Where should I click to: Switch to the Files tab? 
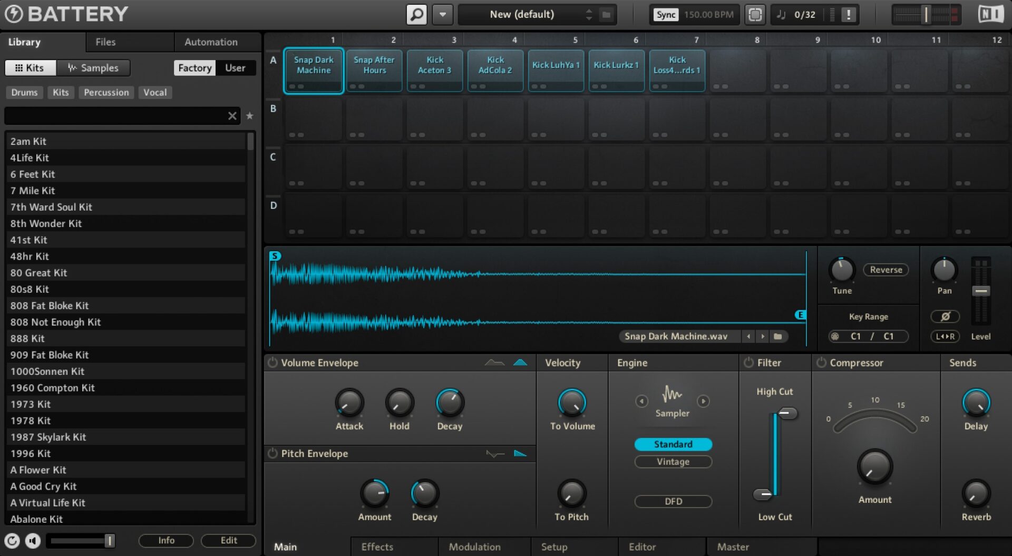105,42
